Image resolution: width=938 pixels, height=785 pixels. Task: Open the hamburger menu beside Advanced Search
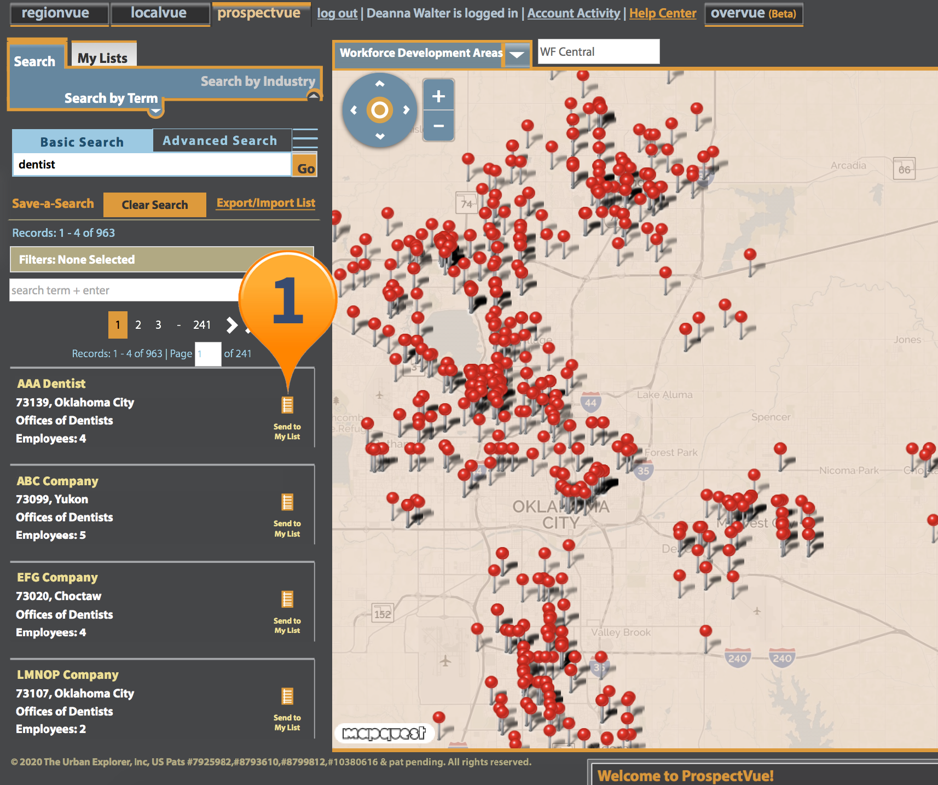tap(305, 139)
